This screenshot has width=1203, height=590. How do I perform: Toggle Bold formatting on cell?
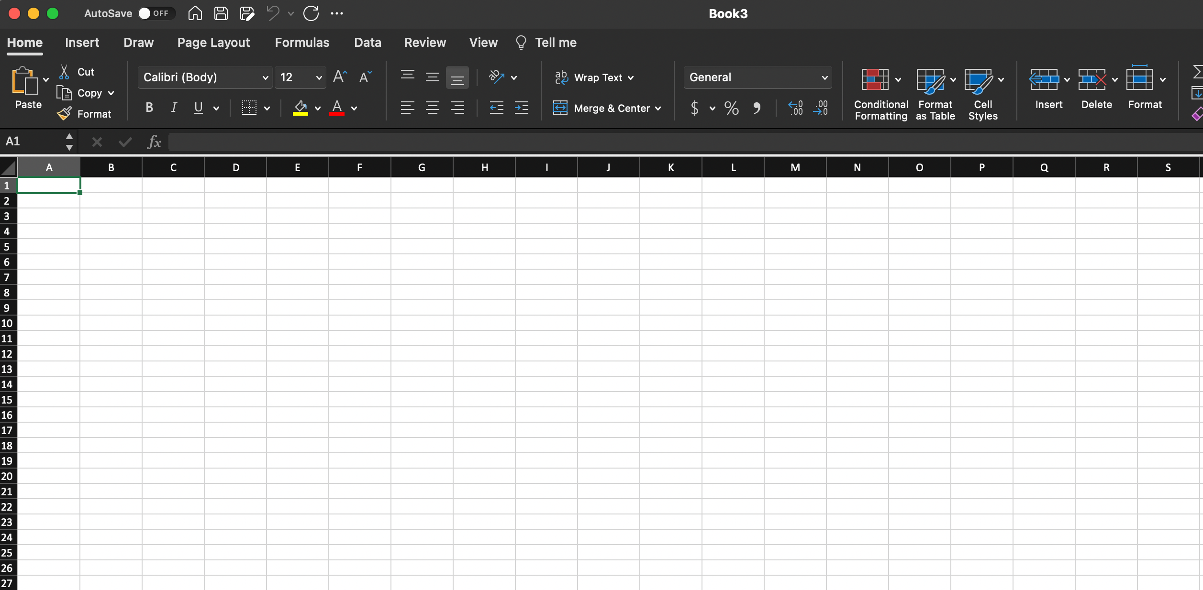pos(150,107)
